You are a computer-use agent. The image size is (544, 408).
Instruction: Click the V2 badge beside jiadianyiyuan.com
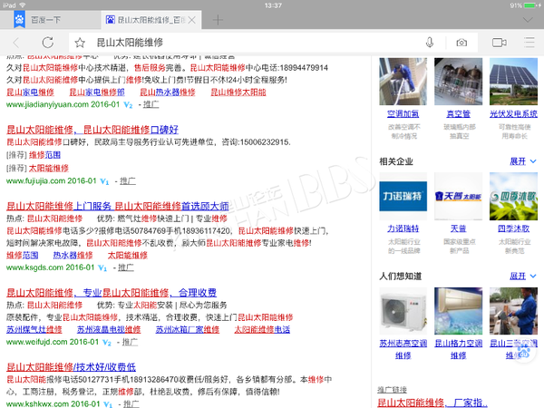129,105
